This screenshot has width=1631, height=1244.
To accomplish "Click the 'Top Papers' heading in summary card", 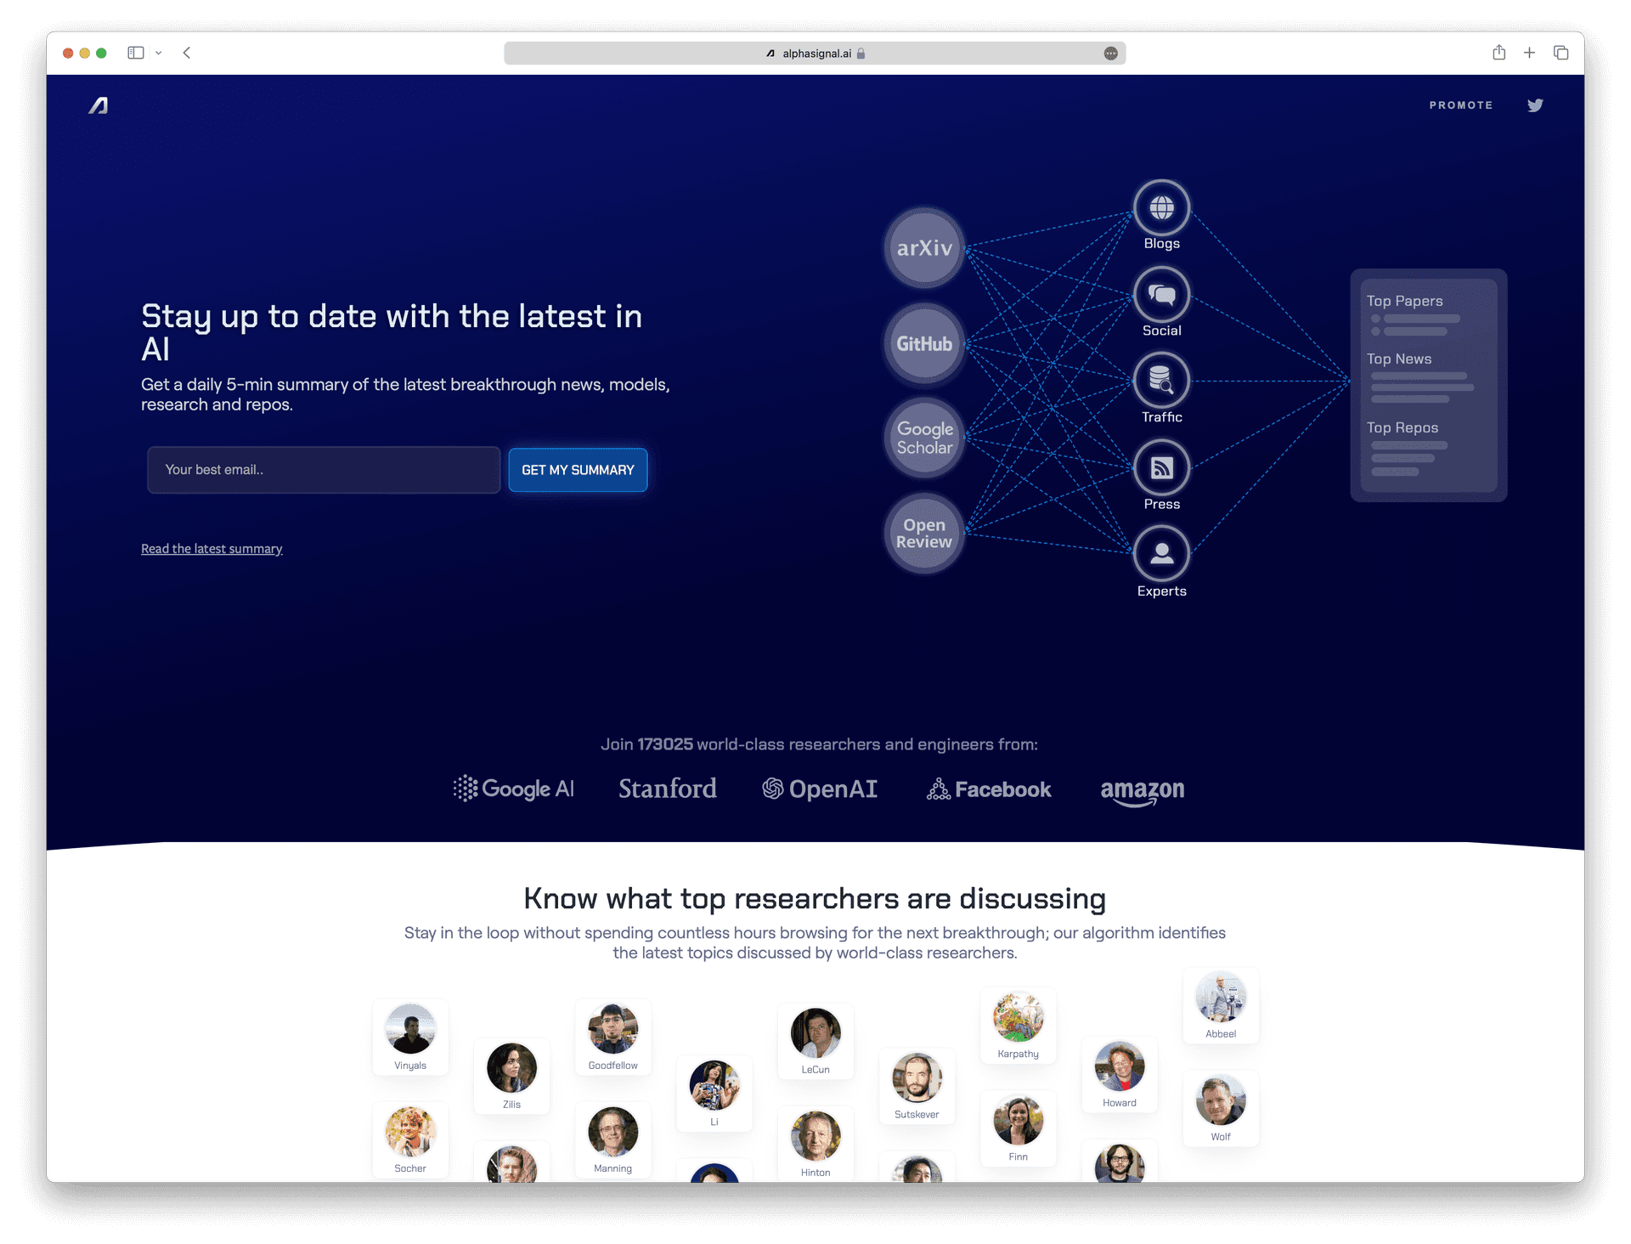I will click(1404, 301).
